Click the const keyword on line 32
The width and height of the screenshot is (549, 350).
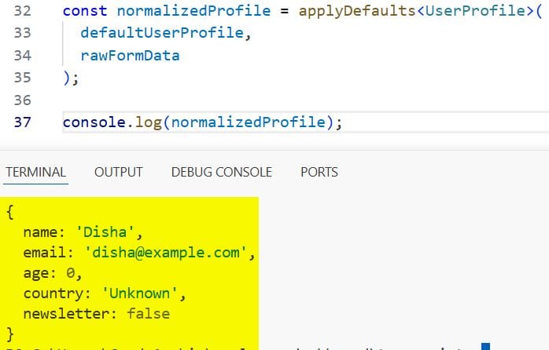point(85,11)
